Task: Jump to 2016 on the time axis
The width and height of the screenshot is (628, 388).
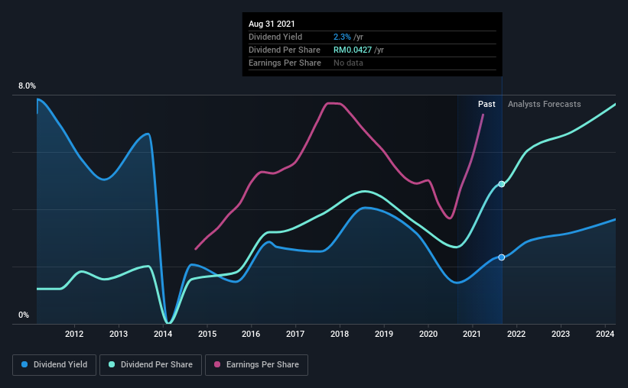Action: coord(252,334)
